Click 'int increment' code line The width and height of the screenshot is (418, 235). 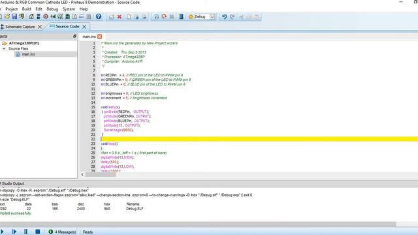134,98
